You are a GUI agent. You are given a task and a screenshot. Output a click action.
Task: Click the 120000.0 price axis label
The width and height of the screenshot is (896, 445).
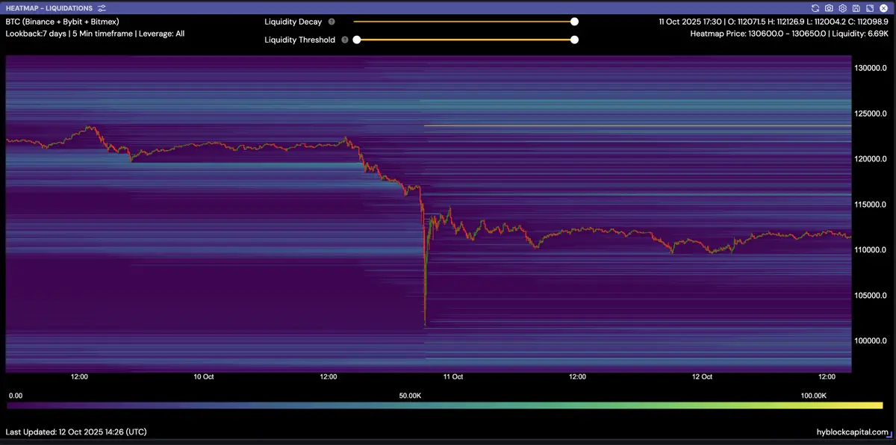(869, 159)
